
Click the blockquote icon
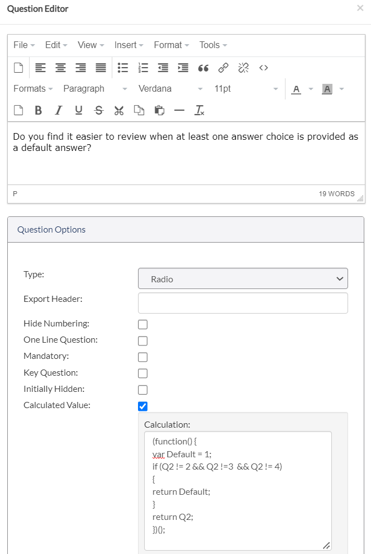tap(203, 68)
